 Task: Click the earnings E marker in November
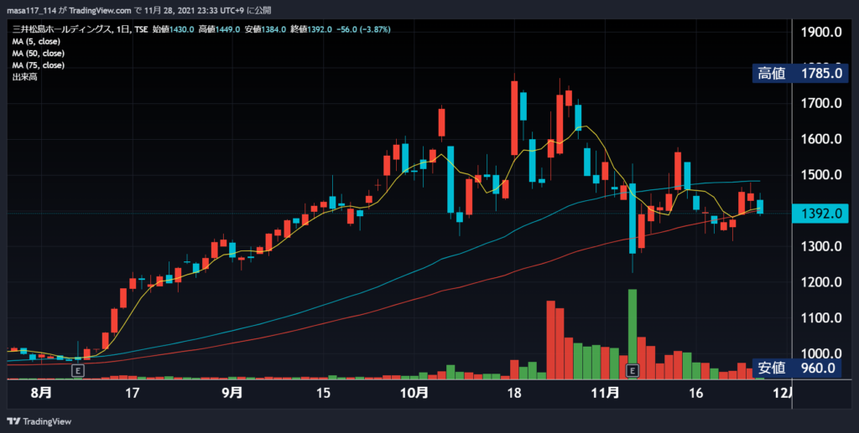pyautogui.click(x=633, y=371)
